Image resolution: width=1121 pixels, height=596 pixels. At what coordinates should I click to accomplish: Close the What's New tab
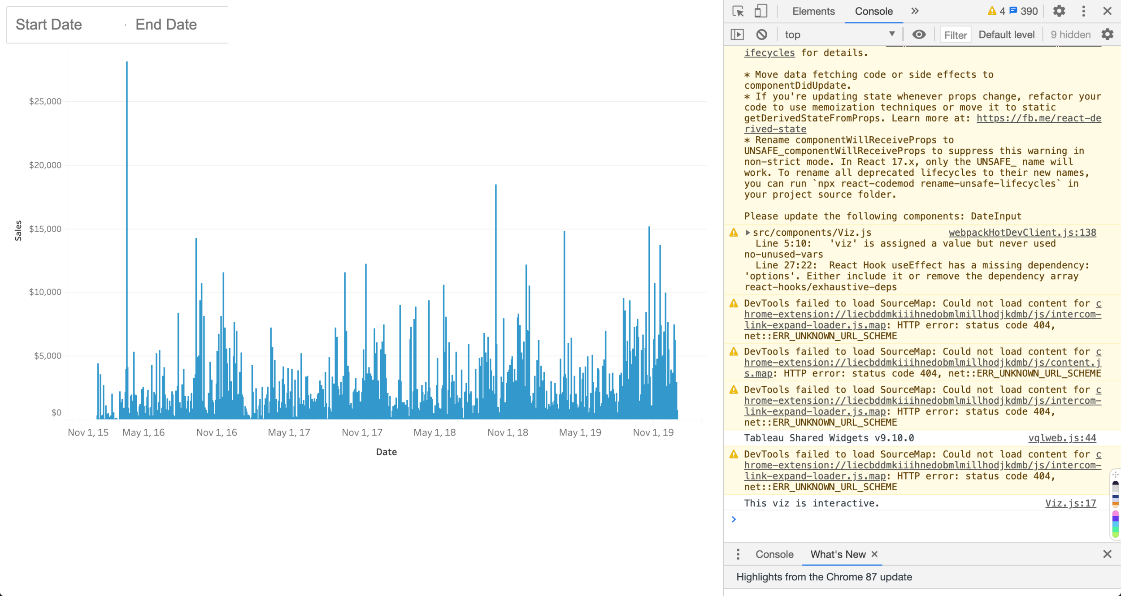click(x=874, y=554)
